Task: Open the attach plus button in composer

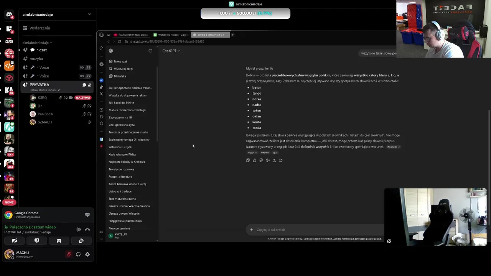Action: [x=252, y=230]
